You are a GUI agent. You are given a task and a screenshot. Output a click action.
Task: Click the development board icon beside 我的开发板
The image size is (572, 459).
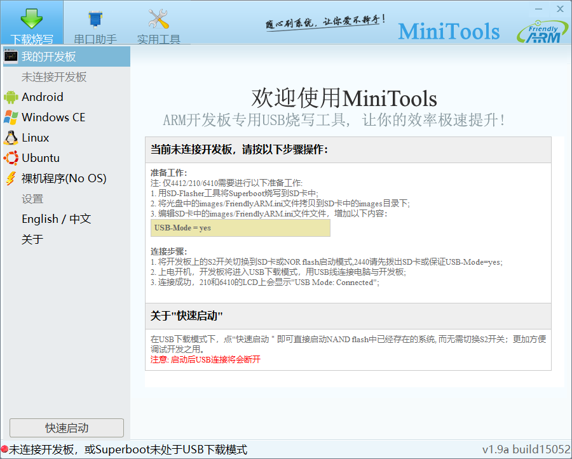(11, 57)
